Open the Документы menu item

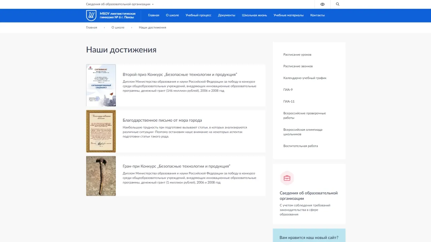coord(227,15)
